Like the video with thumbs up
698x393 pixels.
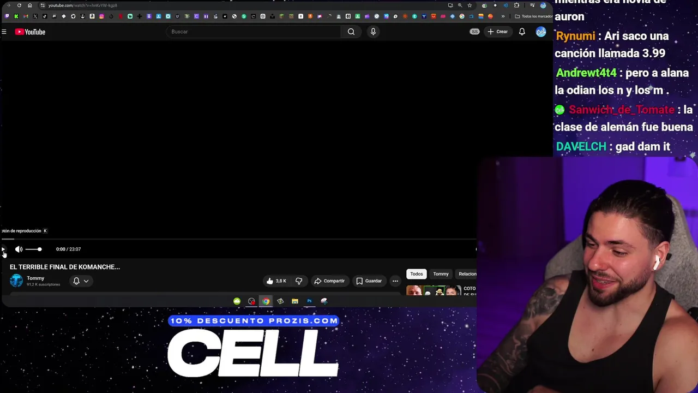269,281
